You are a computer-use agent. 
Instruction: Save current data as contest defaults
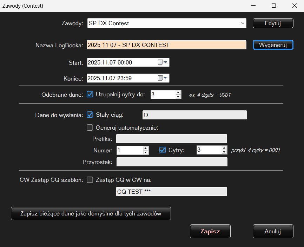click(x=91, y=213)
